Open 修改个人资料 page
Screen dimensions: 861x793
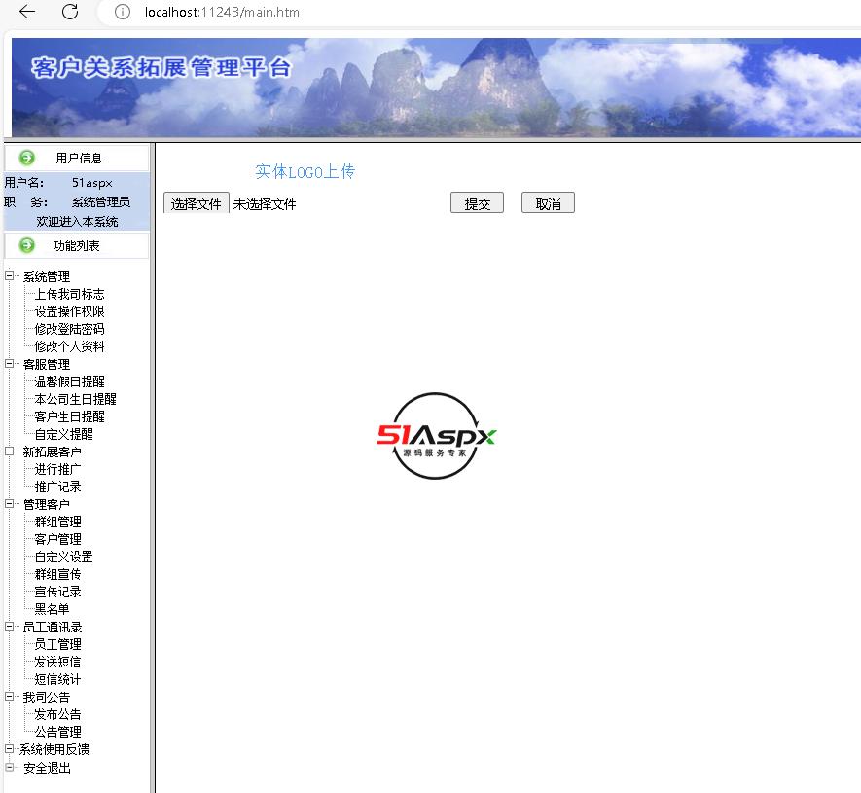[69, 346]
